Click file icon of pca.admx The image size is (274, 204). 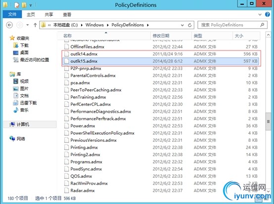pos(66,82)
